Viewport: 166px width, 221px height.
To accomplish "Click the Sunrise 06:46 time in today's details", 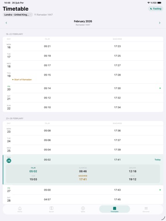I will 83,171.
